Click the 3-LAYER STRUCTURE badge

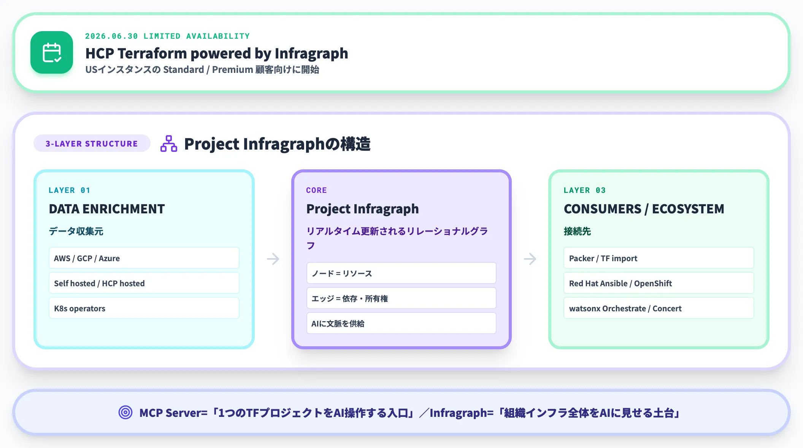tap(92, 144)
